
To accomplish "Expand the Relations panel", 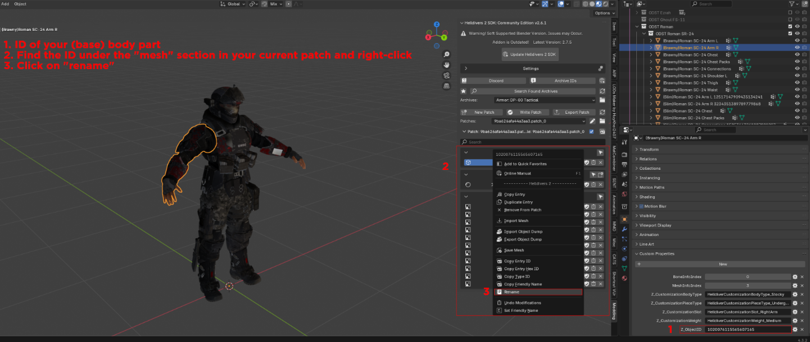I will [x=720, y=159].
